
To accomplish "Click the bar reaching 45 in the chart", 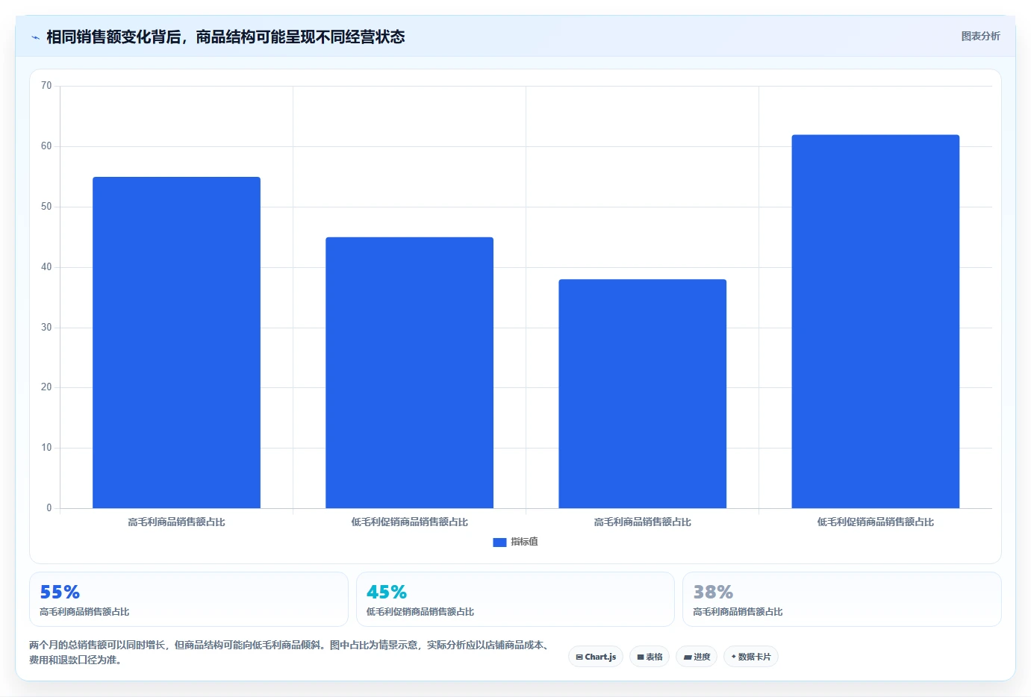I will 409,372.
